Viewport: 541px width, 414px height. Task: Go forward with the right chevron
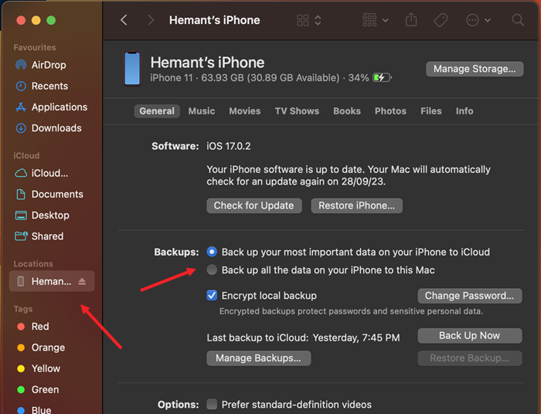coord(151,20)
